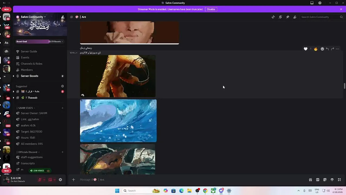Open the Windows Start menu
Screen dimensions: 346x195
(x=117, y=191)
